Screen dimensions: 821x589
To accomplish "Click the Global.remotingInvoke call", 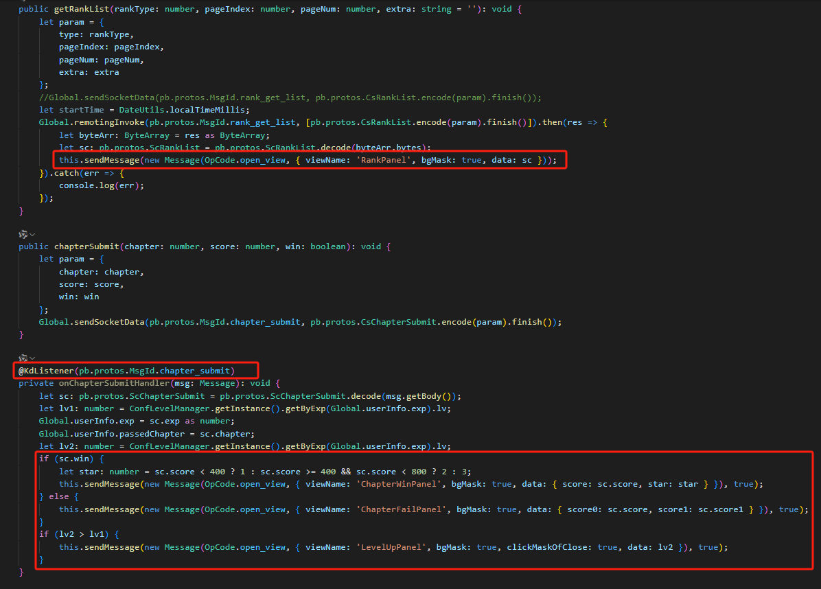I will tap(91, 122).
